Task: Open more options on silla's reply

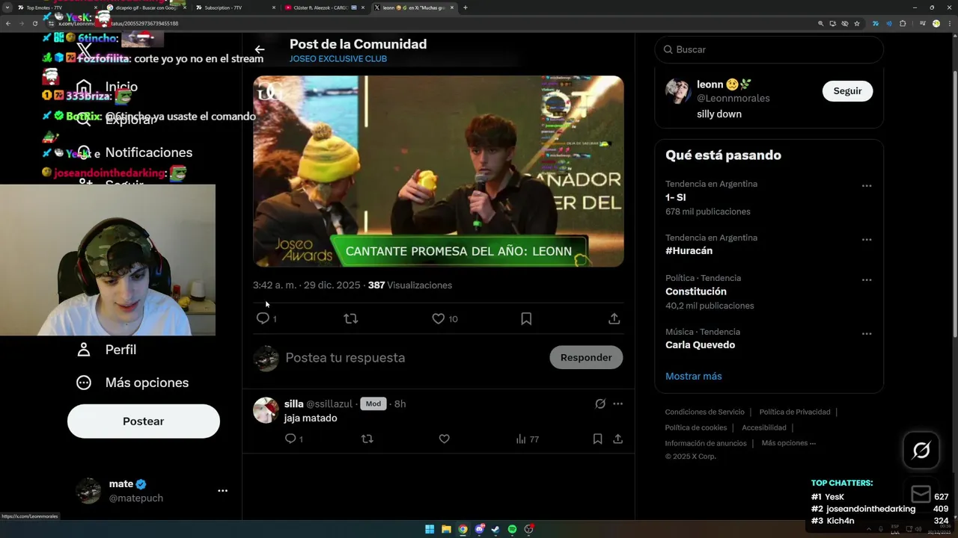Action: pyautogui.click(x=617, y=403)
